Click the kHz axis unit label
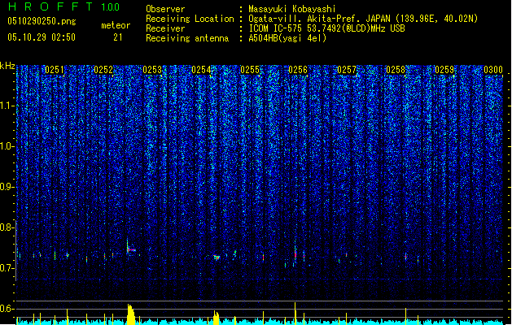This screenshot has width=512, height=325. tap(7, 66)
